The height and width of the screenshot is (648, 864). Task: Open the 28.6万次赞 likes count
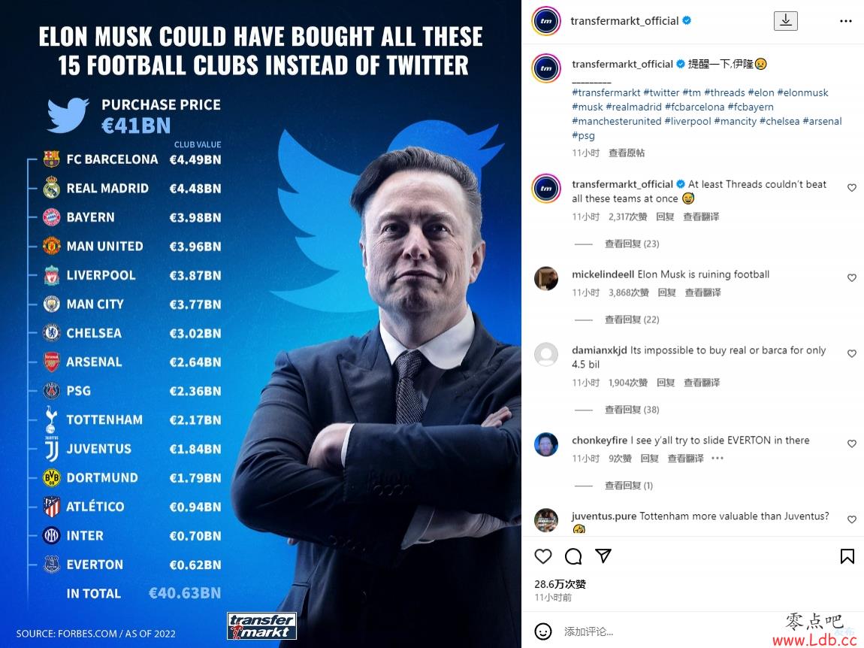[560, 584]
